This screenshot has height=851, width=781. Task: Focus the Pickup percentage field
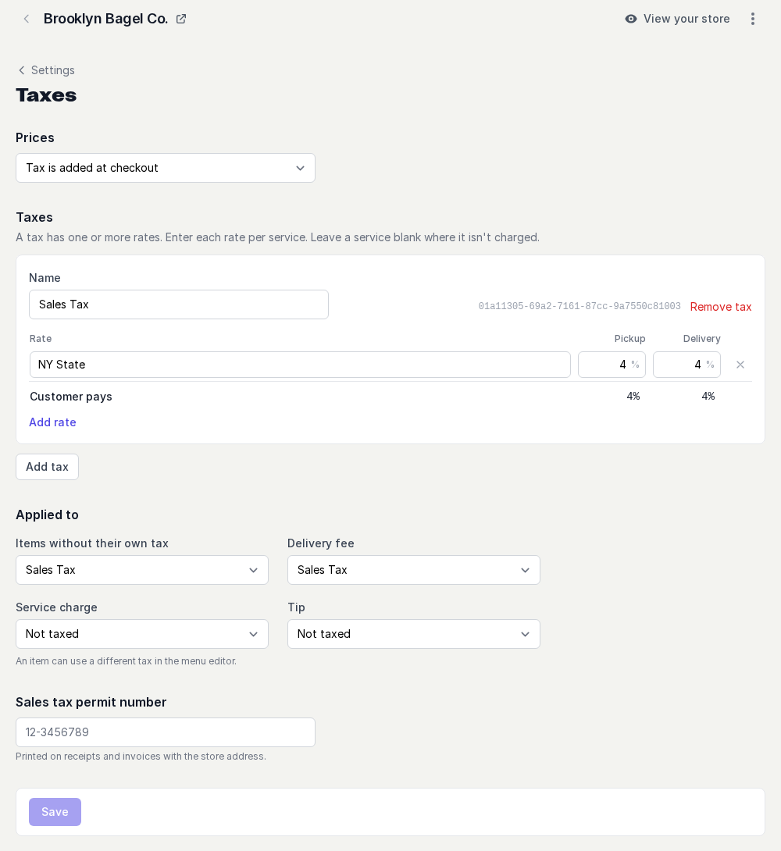612,365
